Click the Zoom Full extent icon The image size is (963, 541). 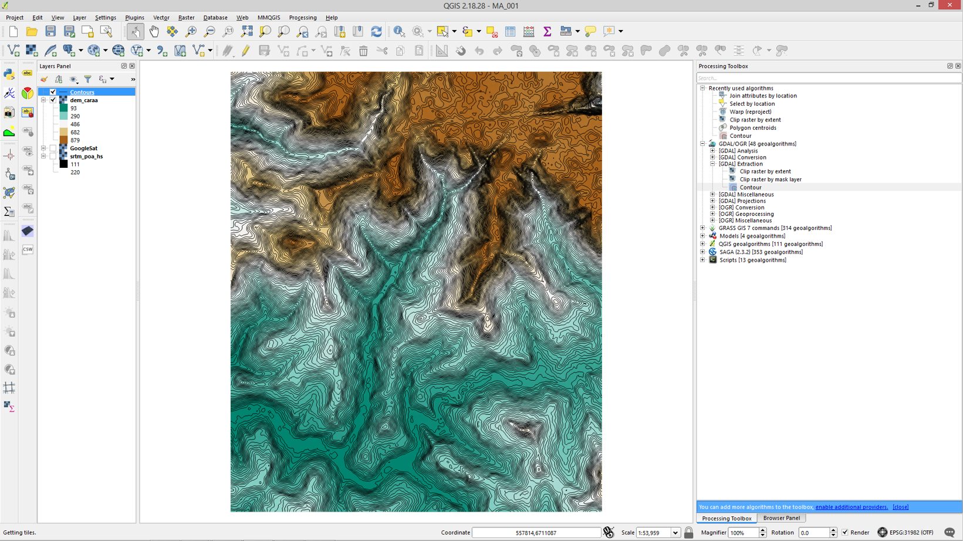coord(246,32)
